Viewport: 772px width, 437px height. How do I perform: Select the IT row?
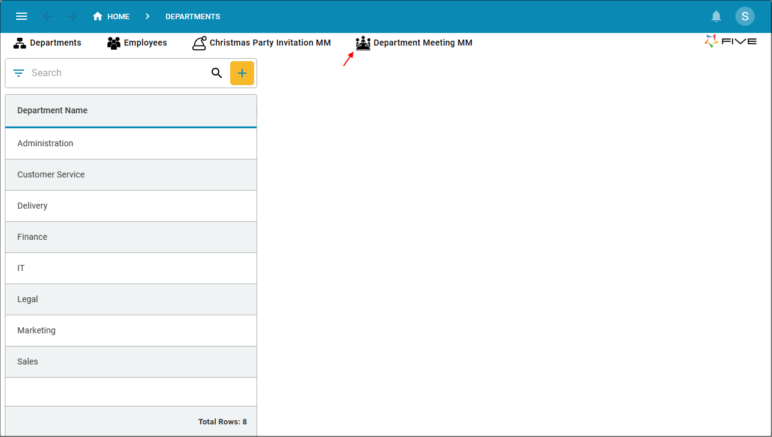(131, 268)
